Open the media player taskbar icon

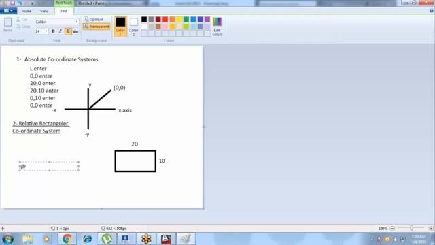pyautogui.click(x=47, y=239)
